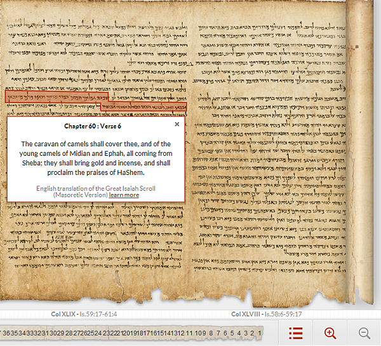Jump to column 5 in the scroll navigator
Screen dimensions: 381x346
click(232, 333)
